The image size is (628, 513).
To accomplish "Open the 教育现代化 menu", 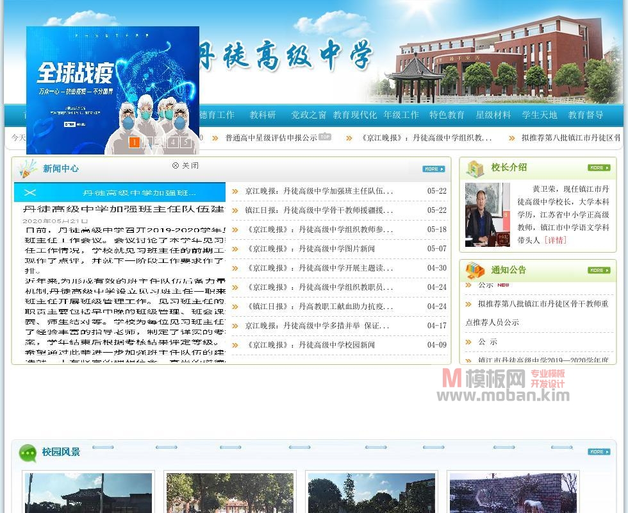I will (x=355, y=115).
